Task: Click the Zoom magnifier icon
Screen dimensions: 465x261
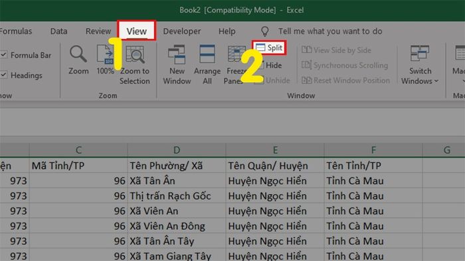Action: tap(78, 54)
